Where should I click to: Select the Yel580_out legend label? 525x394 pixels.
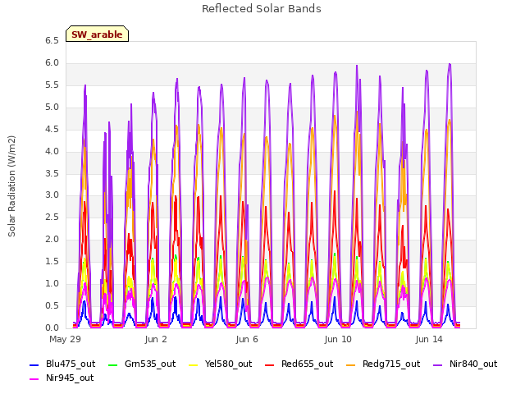228,364
